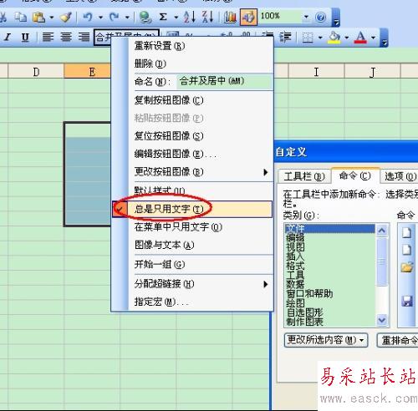This screenshot has height=411, width=418.
Task: Click the Paste clipboard icon
Action: point(39,18)
